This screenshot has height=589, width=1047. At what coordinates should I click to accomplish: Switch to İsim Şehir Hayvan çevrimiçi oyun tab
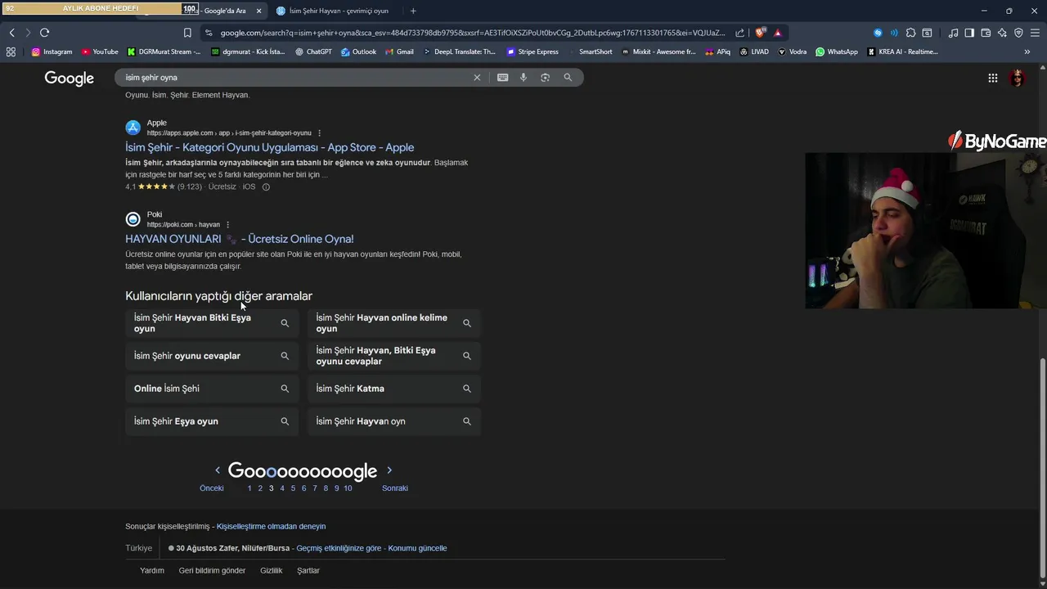[x=332, y=11]
